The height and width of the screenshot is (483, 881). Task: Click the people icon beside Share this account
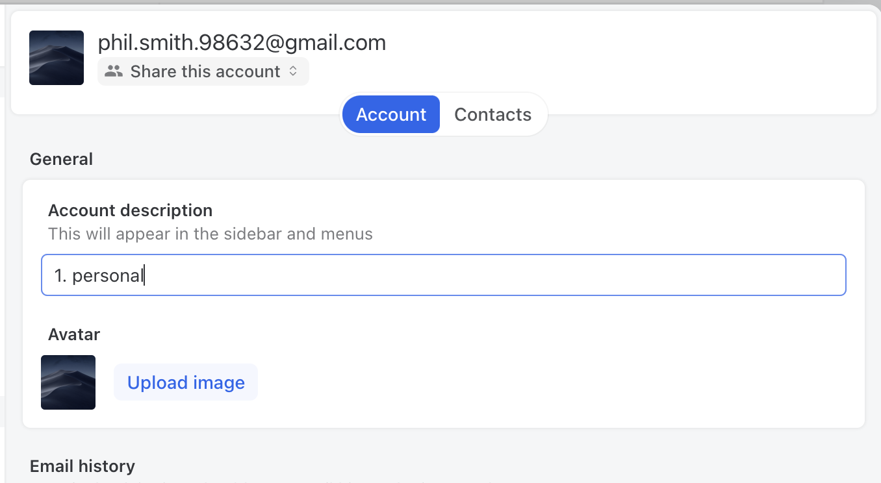114,71
